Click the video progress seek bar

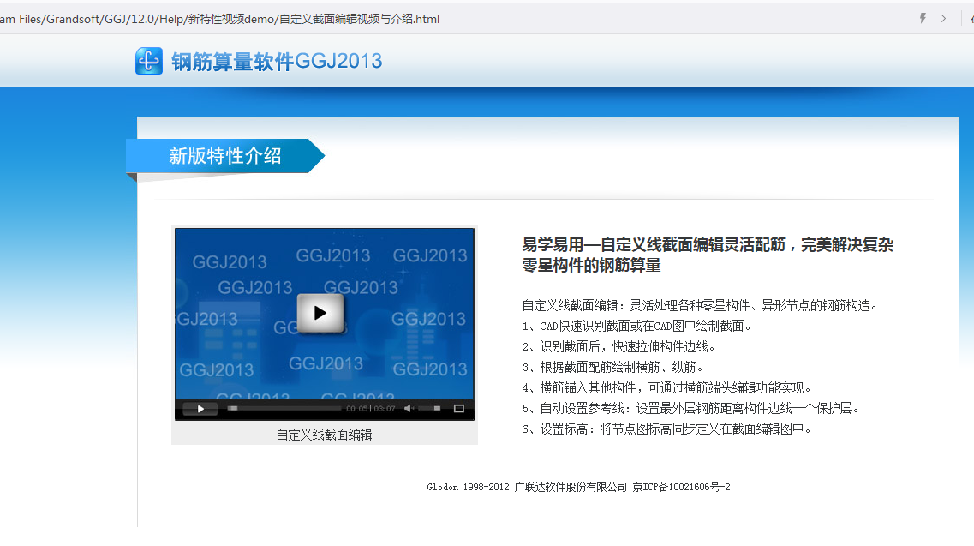[x=284, y=409]
